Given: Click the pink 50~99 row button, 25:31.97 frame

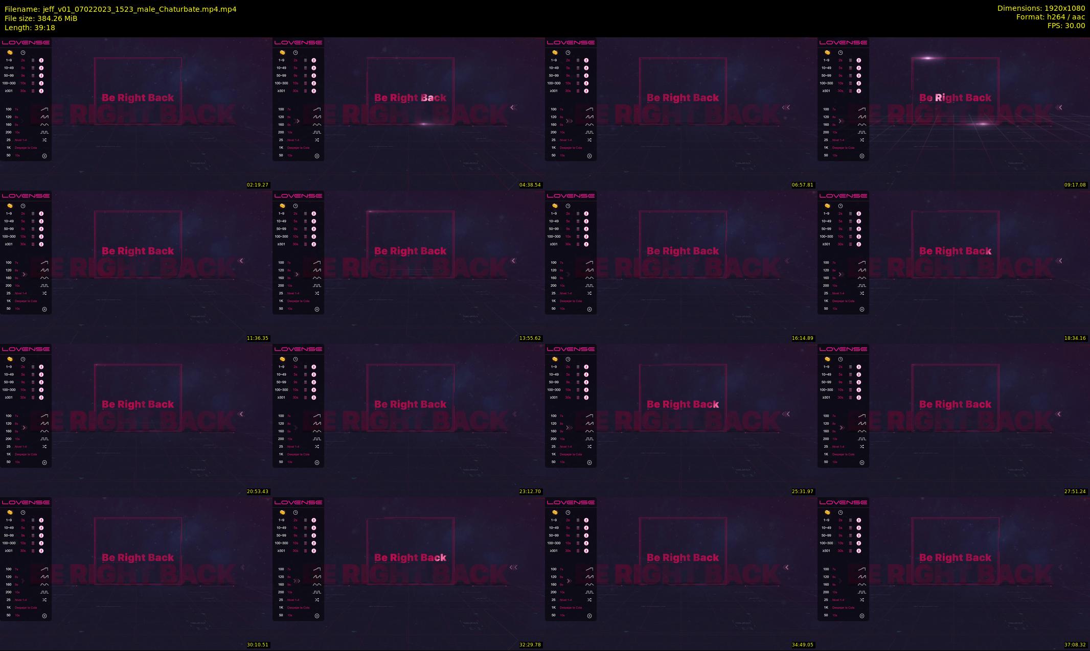Looking at the screenshot, I should pos(586,382).
